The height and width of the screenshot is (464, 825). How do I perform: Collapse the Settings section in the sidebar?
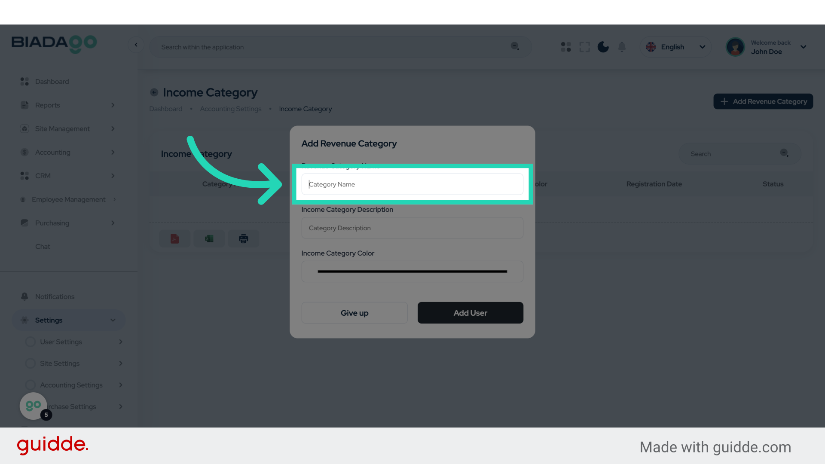[69, 320]
